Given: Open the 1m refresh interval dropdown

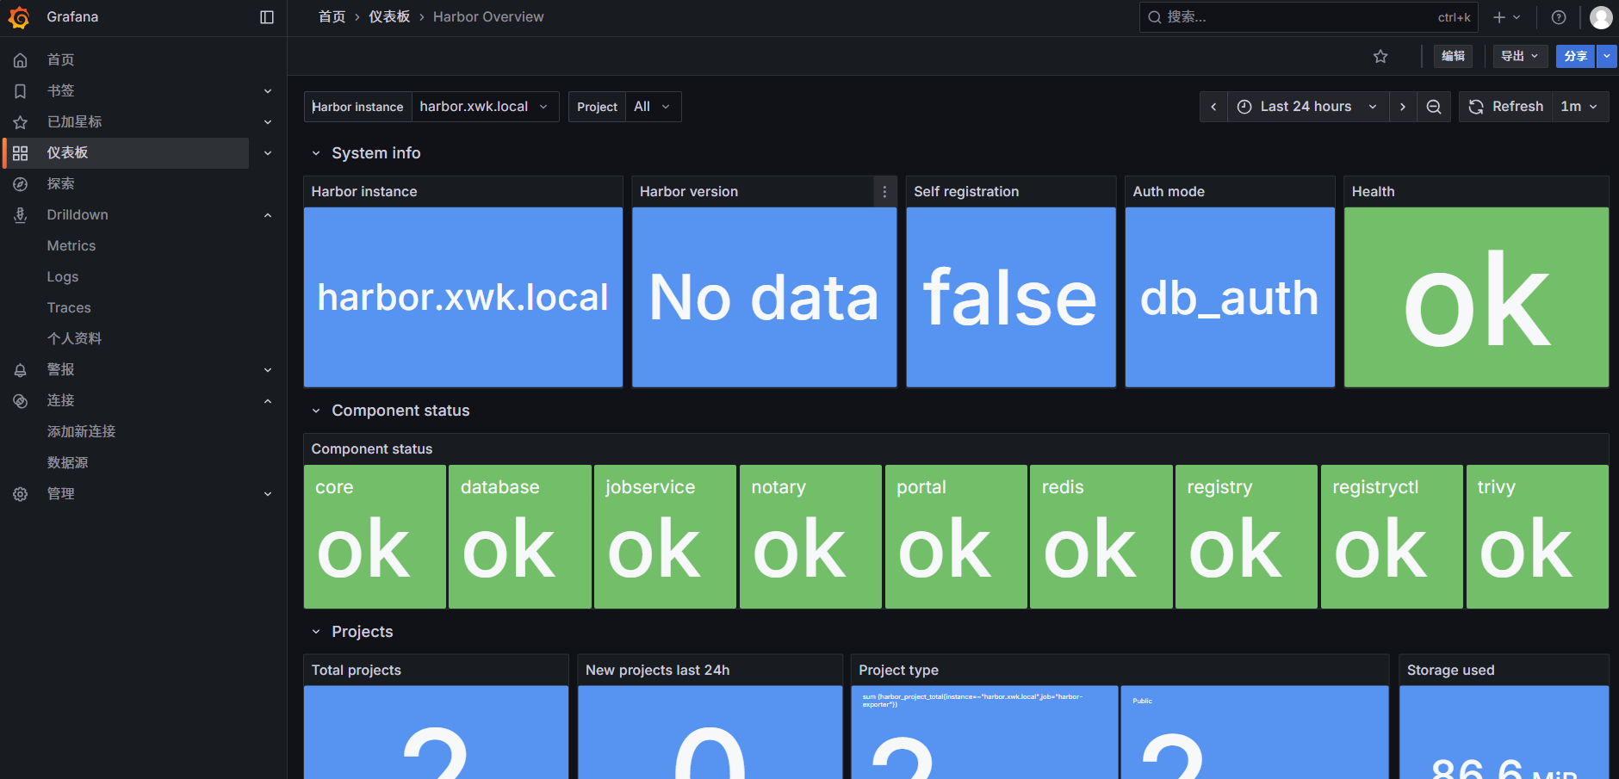Looking at the screenshot, I should (x=1580, y=107).
